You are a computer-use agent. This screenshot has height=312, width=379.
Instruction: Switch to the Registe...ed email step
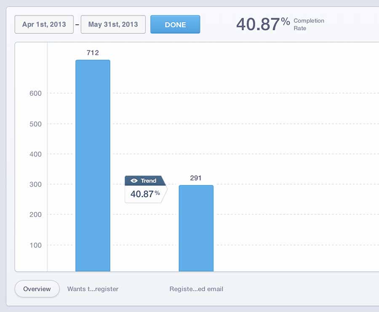pos(196,289)
